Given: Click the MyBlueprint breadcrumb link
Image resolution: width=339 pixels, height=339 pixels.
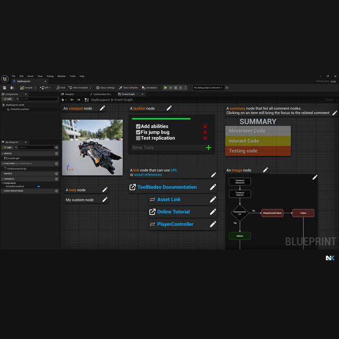Looking at the screenshot, I should coord(100,100).
